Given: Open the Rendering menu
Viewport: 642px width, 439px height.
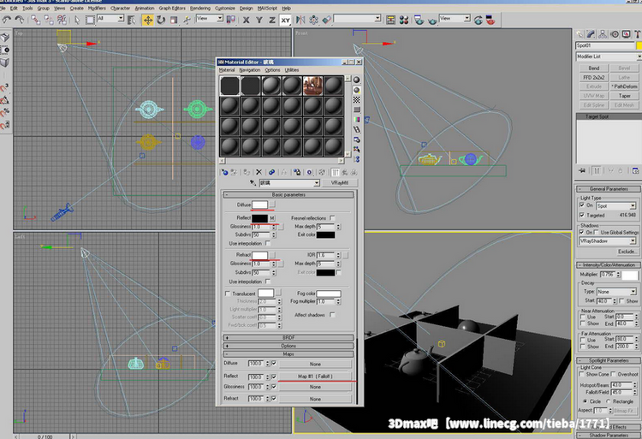Looking at the screenshot, I should 200,9.
